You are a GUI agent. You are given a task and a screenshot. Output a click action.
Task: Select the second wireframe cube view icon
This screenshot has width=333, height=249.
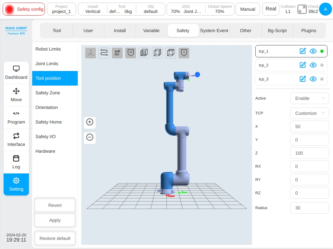click(x=157, y=53)
